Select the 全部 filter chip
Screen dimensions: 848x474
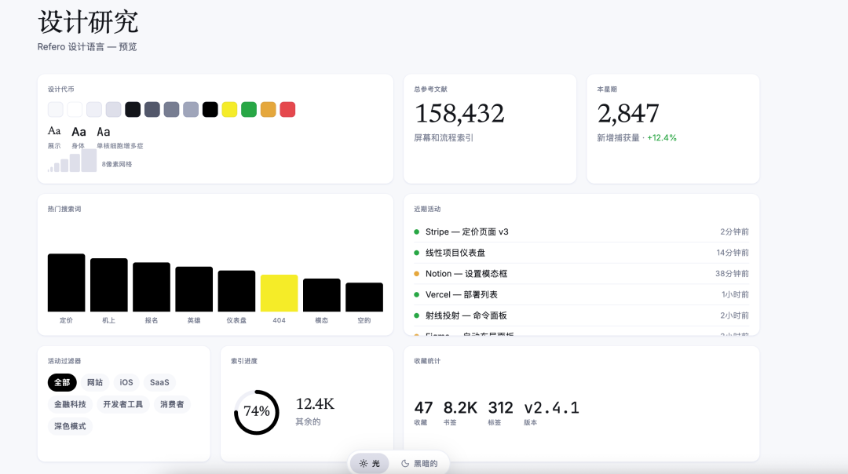coord(62,382)
